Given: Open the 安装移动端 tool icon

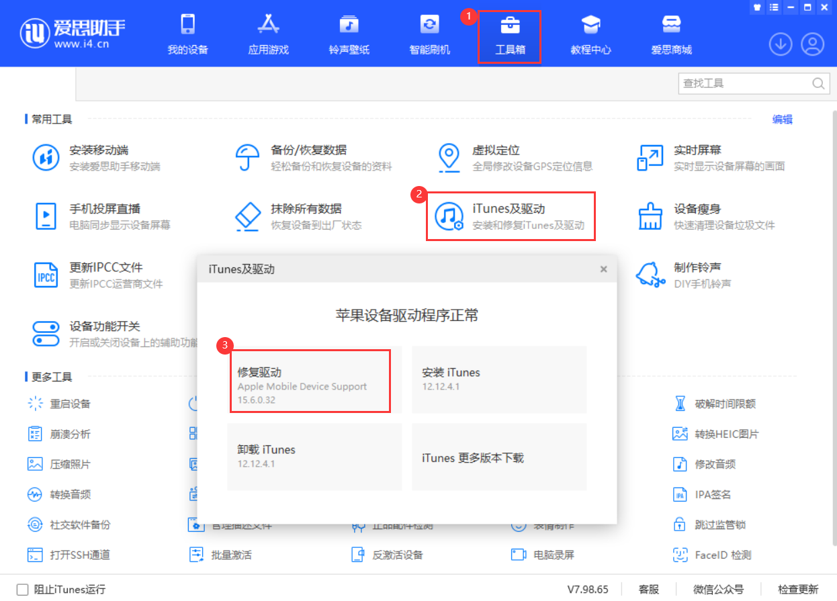Looking at the screenshot, I should pos(46,157).
